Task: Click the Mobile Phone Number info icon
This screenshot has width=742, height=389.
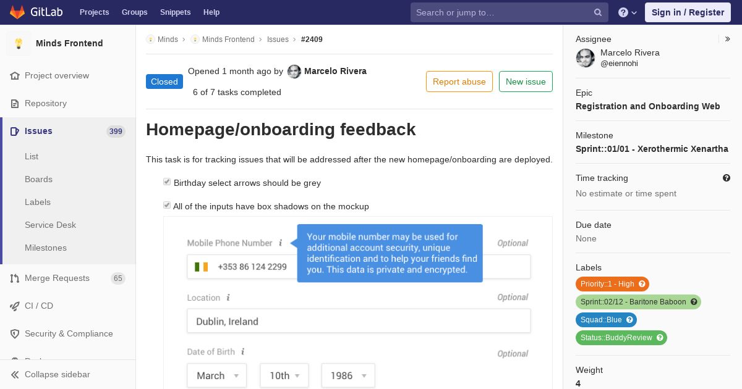Action: tap(280, 243)
